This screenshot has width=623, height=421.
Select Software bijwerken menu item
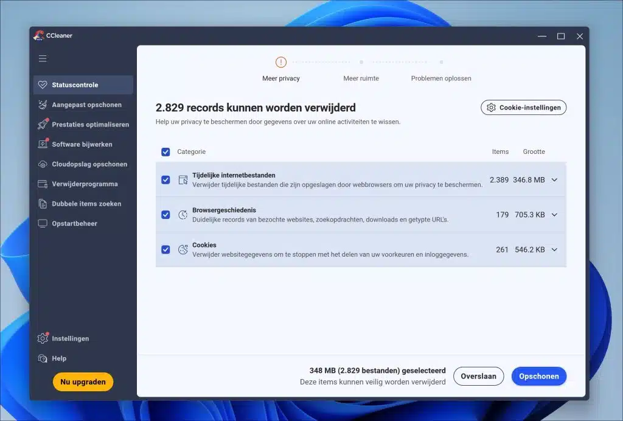83,144
